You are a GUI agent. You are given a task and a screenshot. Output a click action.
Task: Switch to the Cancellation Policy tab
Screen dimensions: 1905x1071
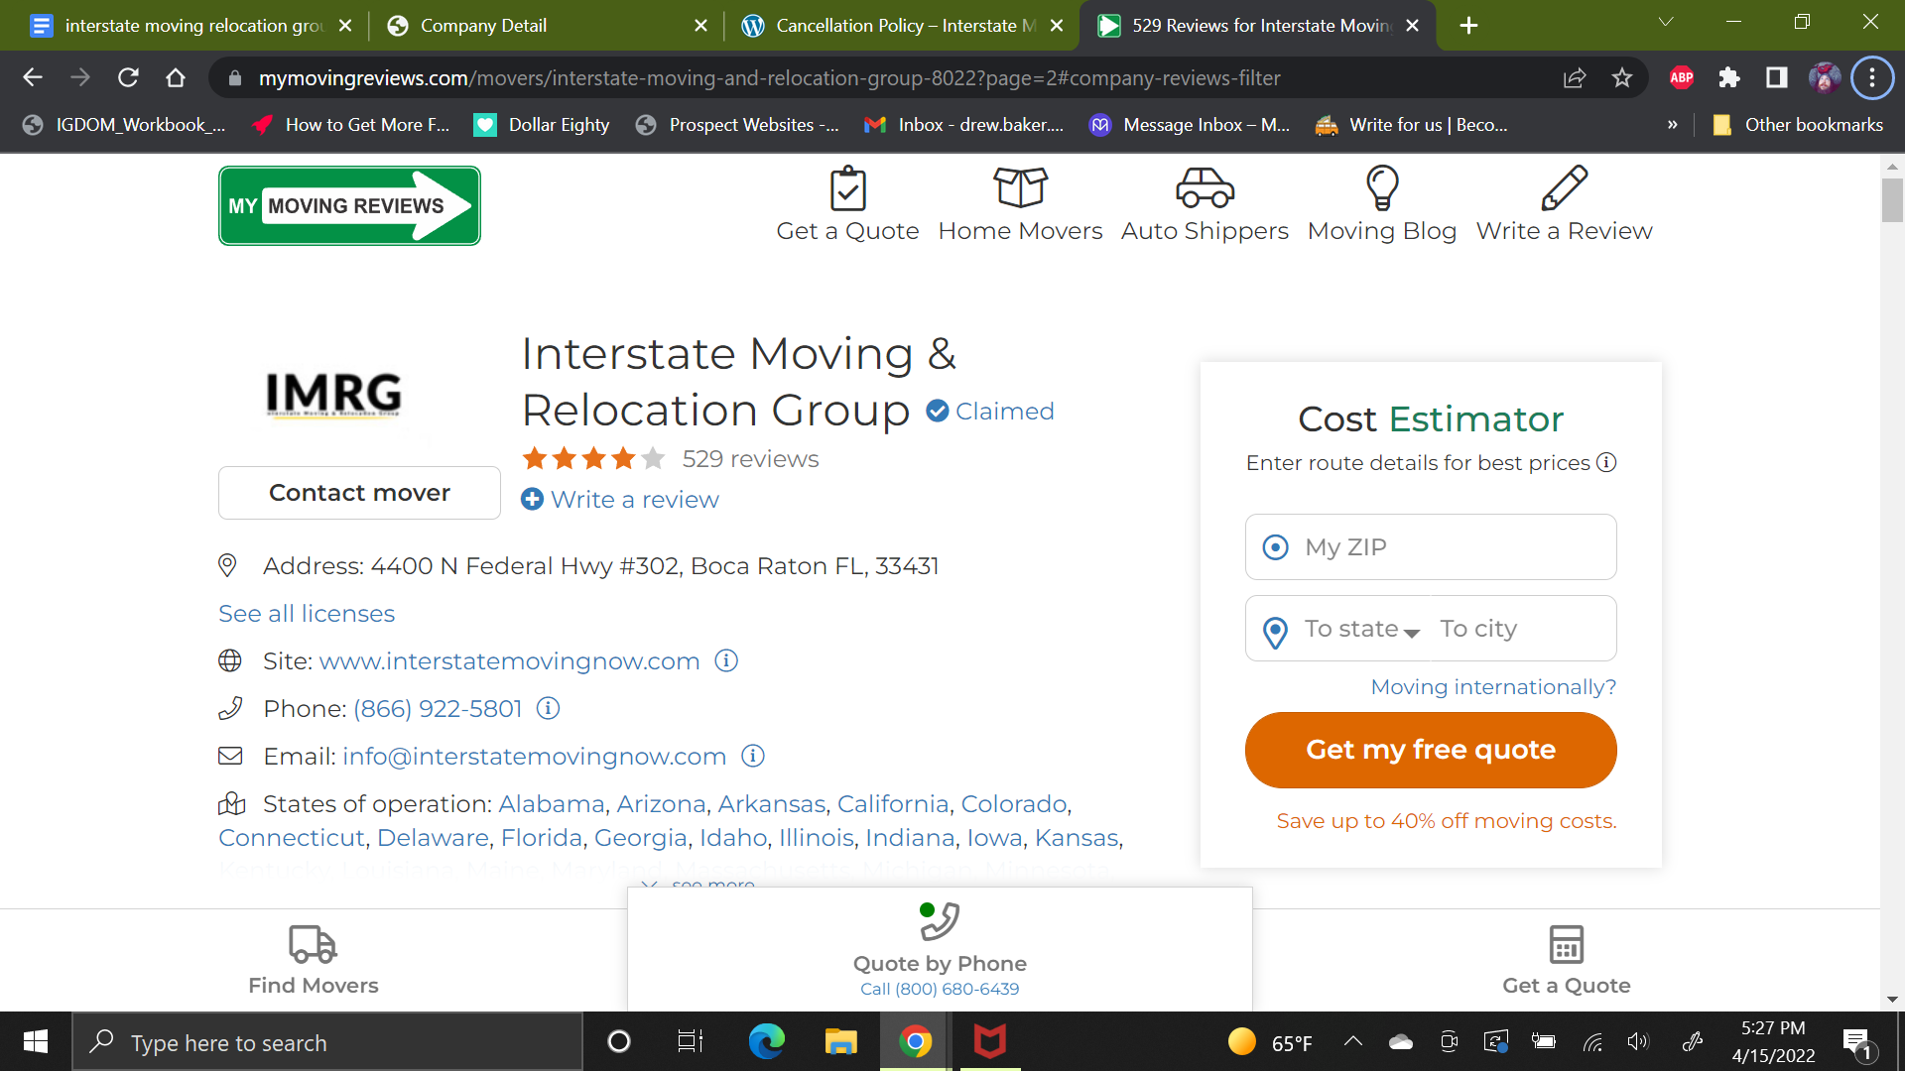pyautogui.click(x=901, y=26)
